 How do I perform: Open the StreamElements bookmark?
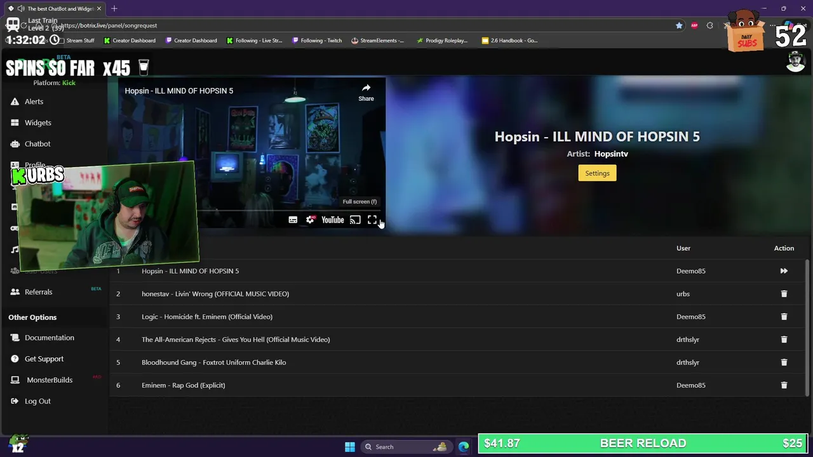click(x=377, y=41)
